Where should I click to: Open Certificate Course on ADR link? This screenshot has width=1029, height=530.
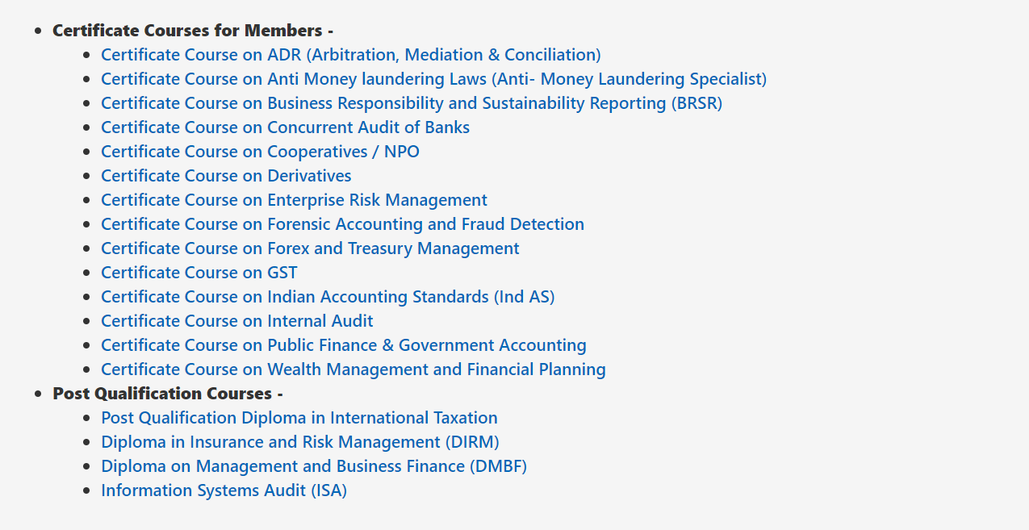350,55
